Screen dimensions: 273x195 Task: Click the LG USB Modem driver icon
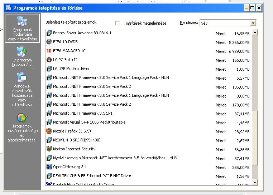point(49,69)
